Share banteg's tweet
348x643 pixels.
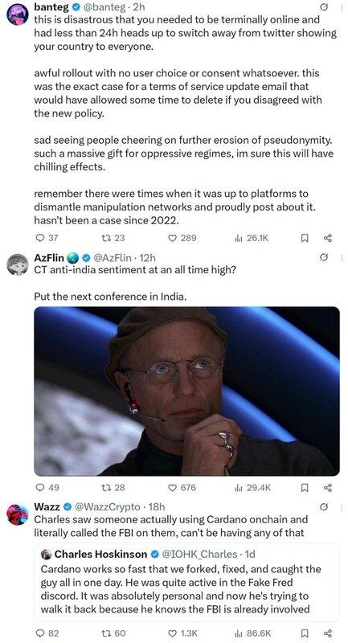pyautogui.click(x=327, y=238)
